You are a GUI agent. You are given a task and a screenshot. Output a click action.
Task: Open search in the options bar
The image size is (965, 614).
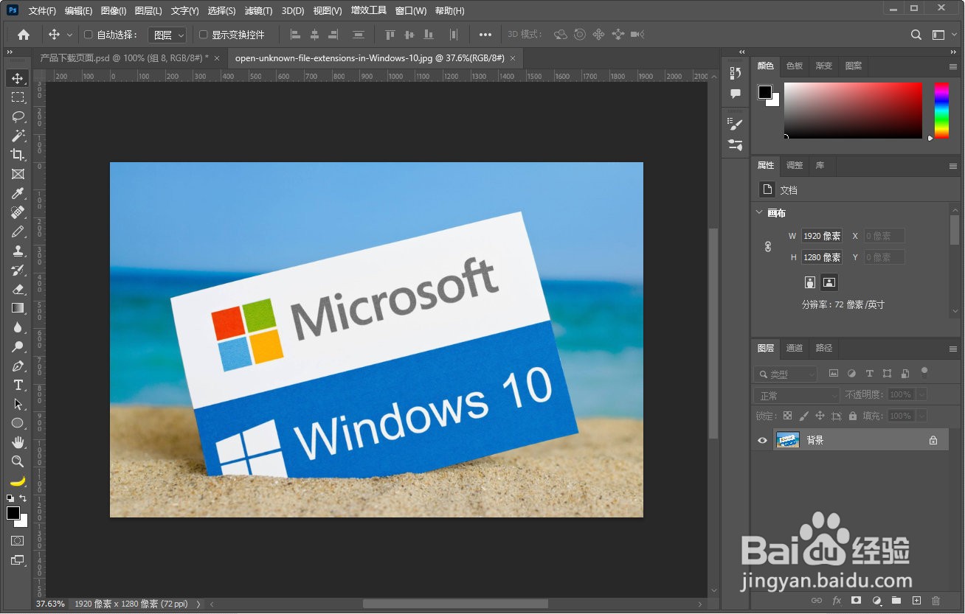(x=916, y=35)
